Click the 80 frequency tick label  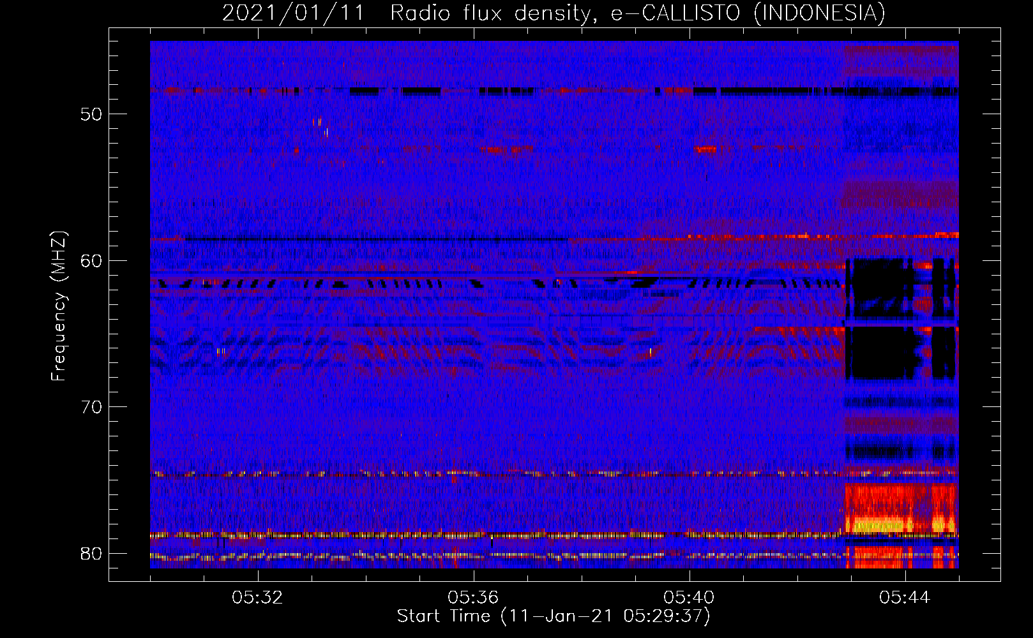click(x=91, y=553)
